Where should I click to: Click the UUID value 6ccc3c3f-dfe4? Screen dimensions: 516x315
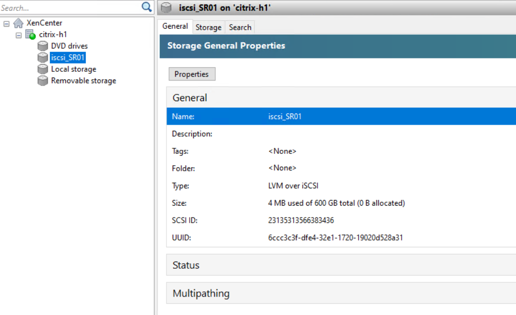pyautogui.click(x=335, y=238)
